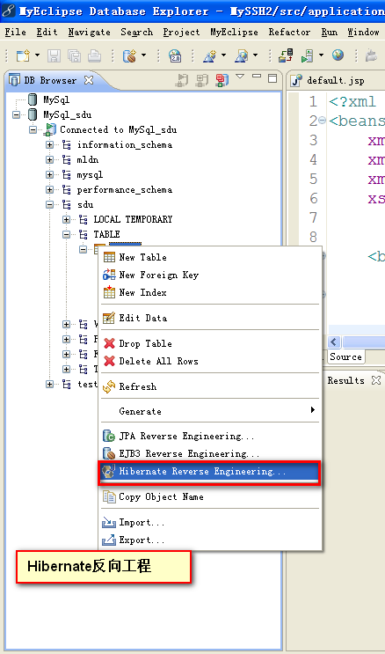Open the dropdown beside the bean icon
Screen dimensions: 385x654
(144, 55)
